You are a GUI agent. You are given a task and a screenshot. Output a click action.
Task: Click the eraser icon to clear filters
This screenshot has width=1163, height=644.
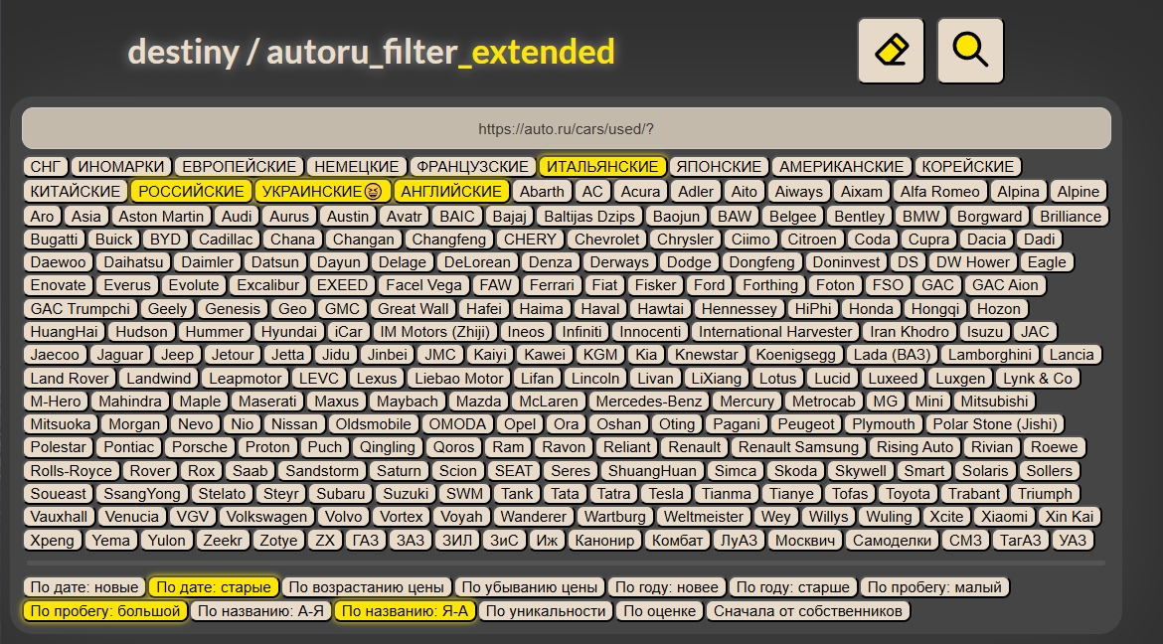click(891, 50)
